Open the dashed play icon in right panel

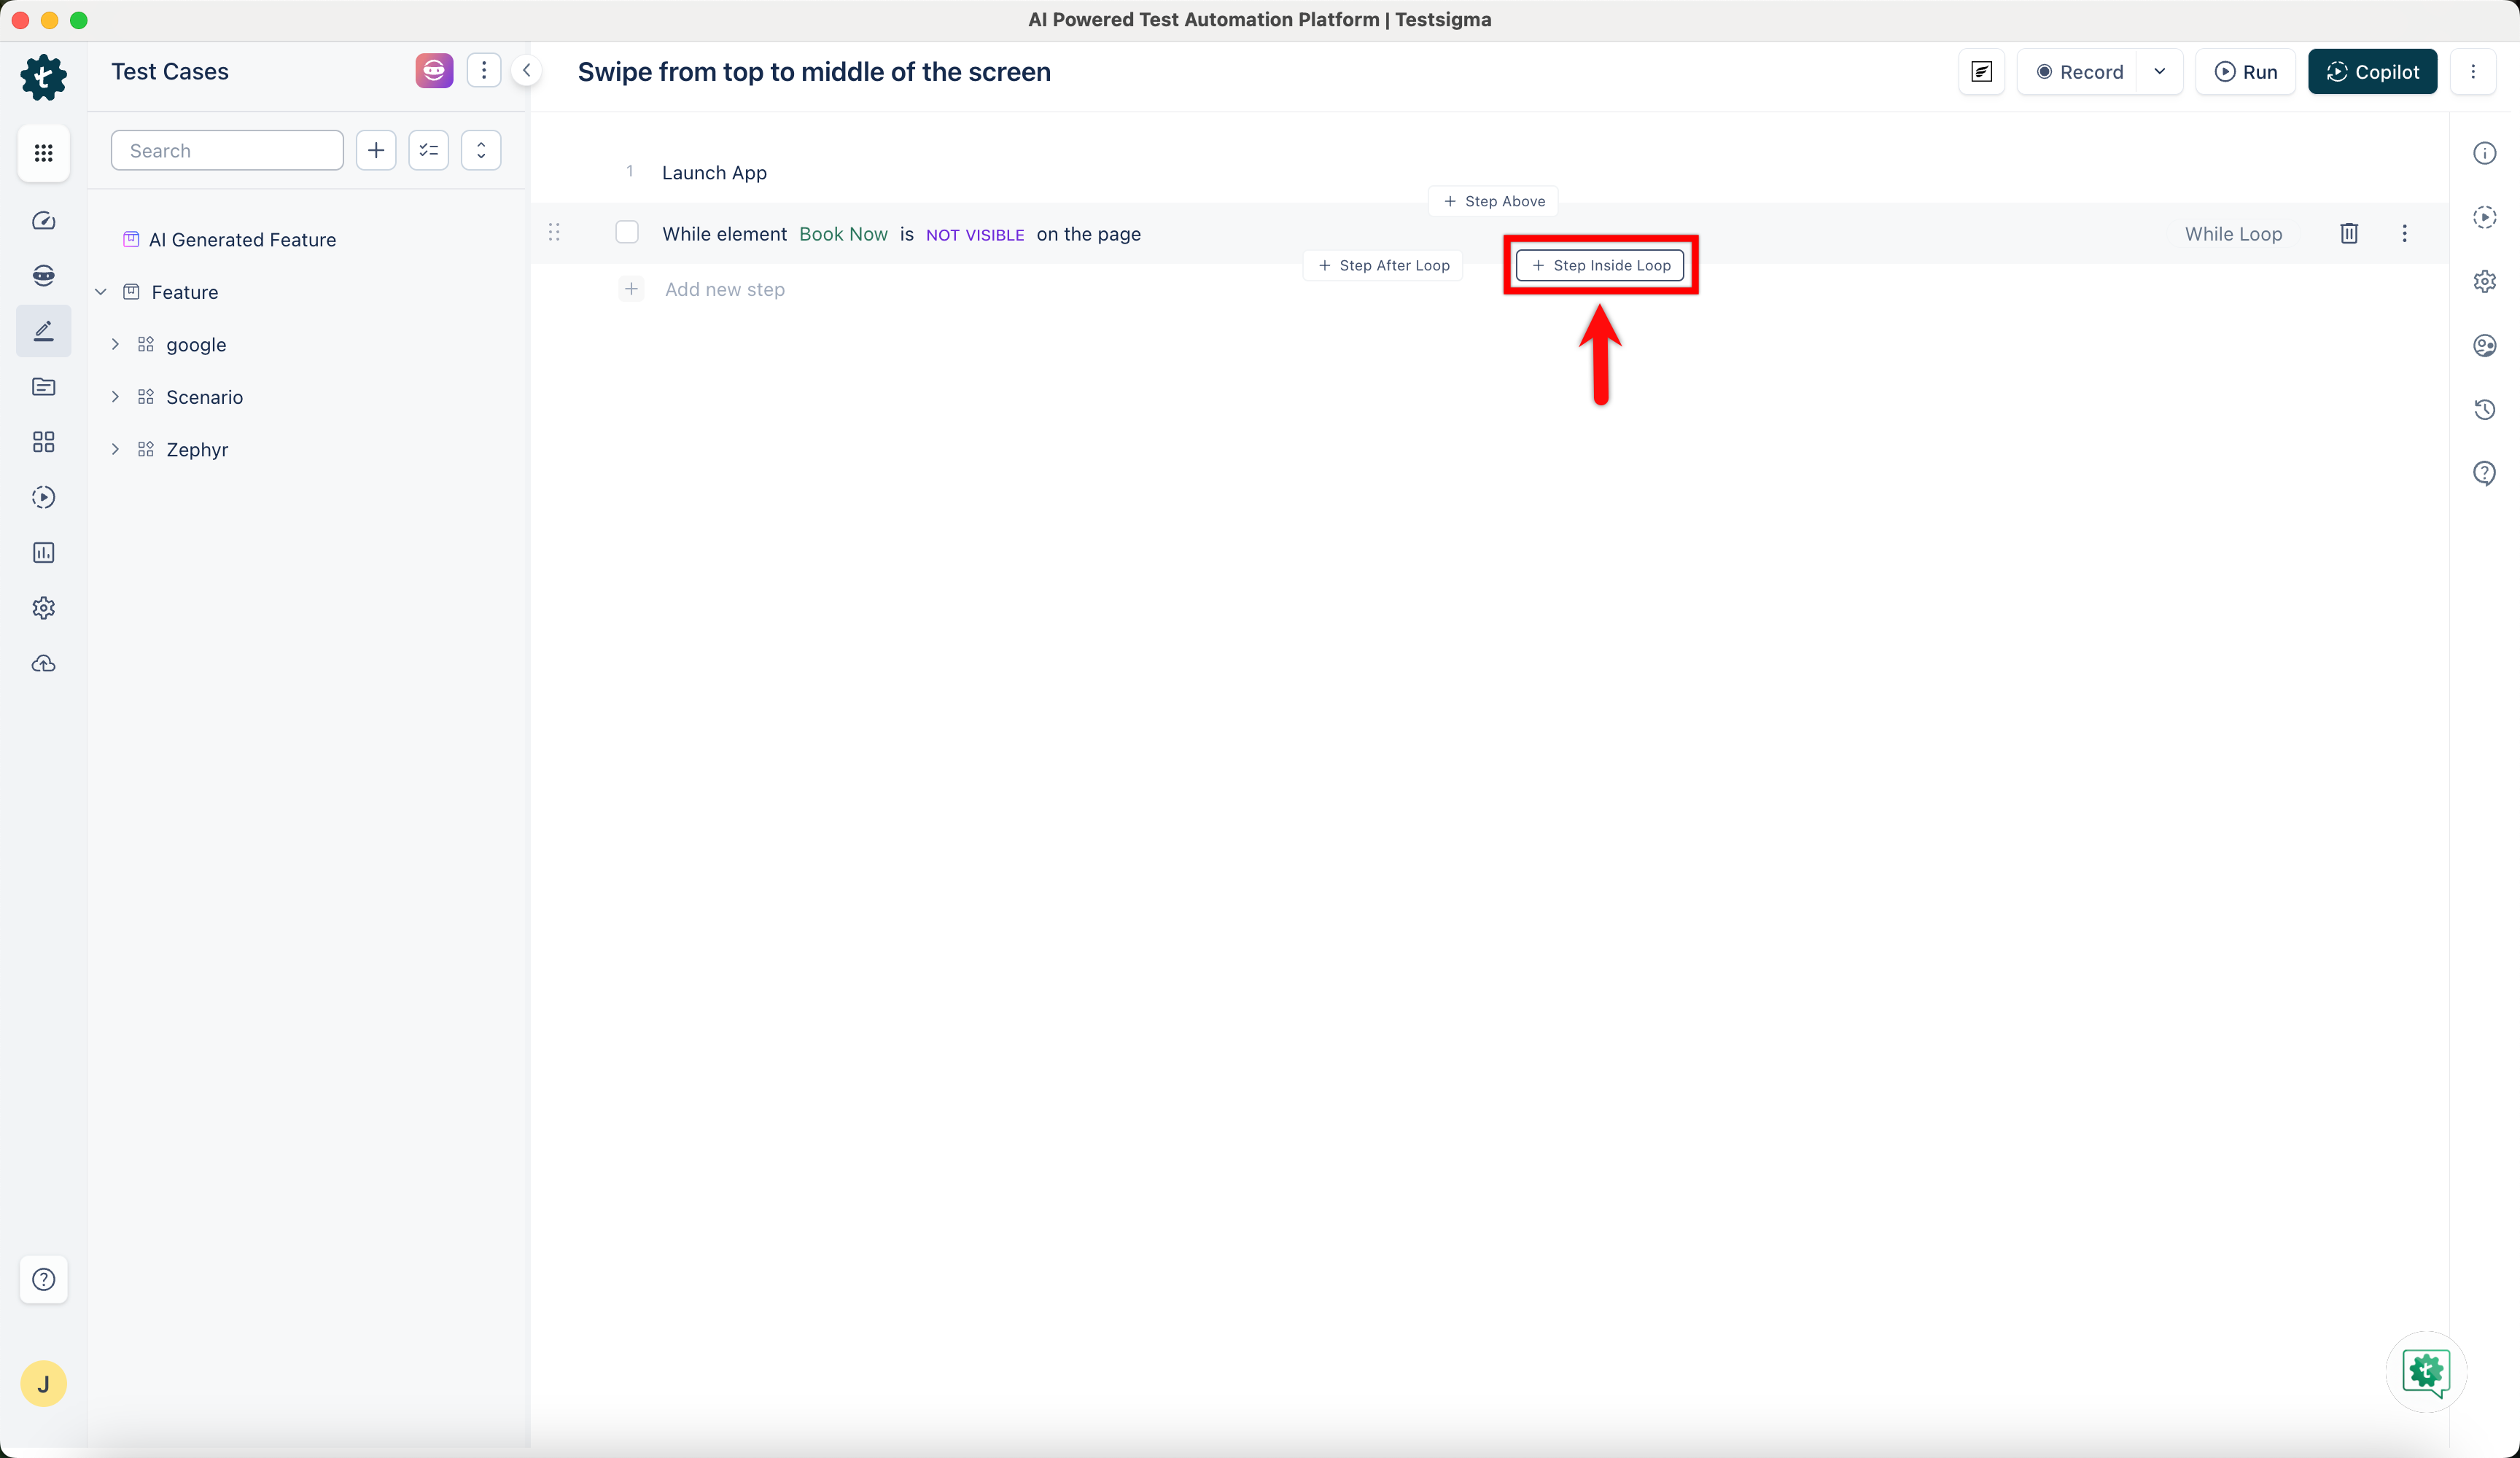pos(2484,217)
